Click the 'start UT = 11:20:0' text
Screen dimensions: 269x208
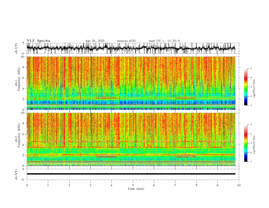(164, 41)
